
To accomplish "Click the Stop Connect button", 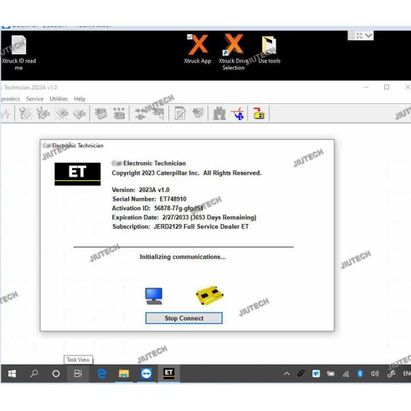I will (184, 318).
